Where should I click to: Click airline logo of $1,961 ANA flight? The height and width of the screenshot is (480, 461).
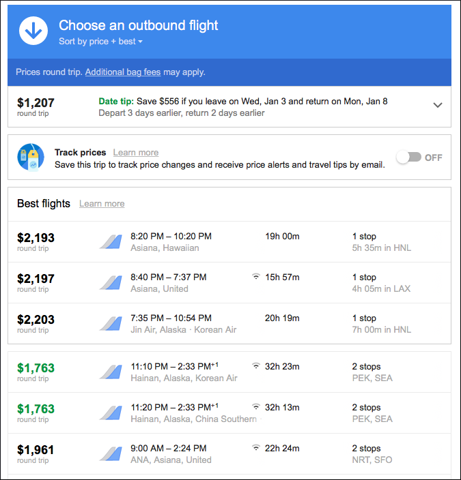coord(111,453)
